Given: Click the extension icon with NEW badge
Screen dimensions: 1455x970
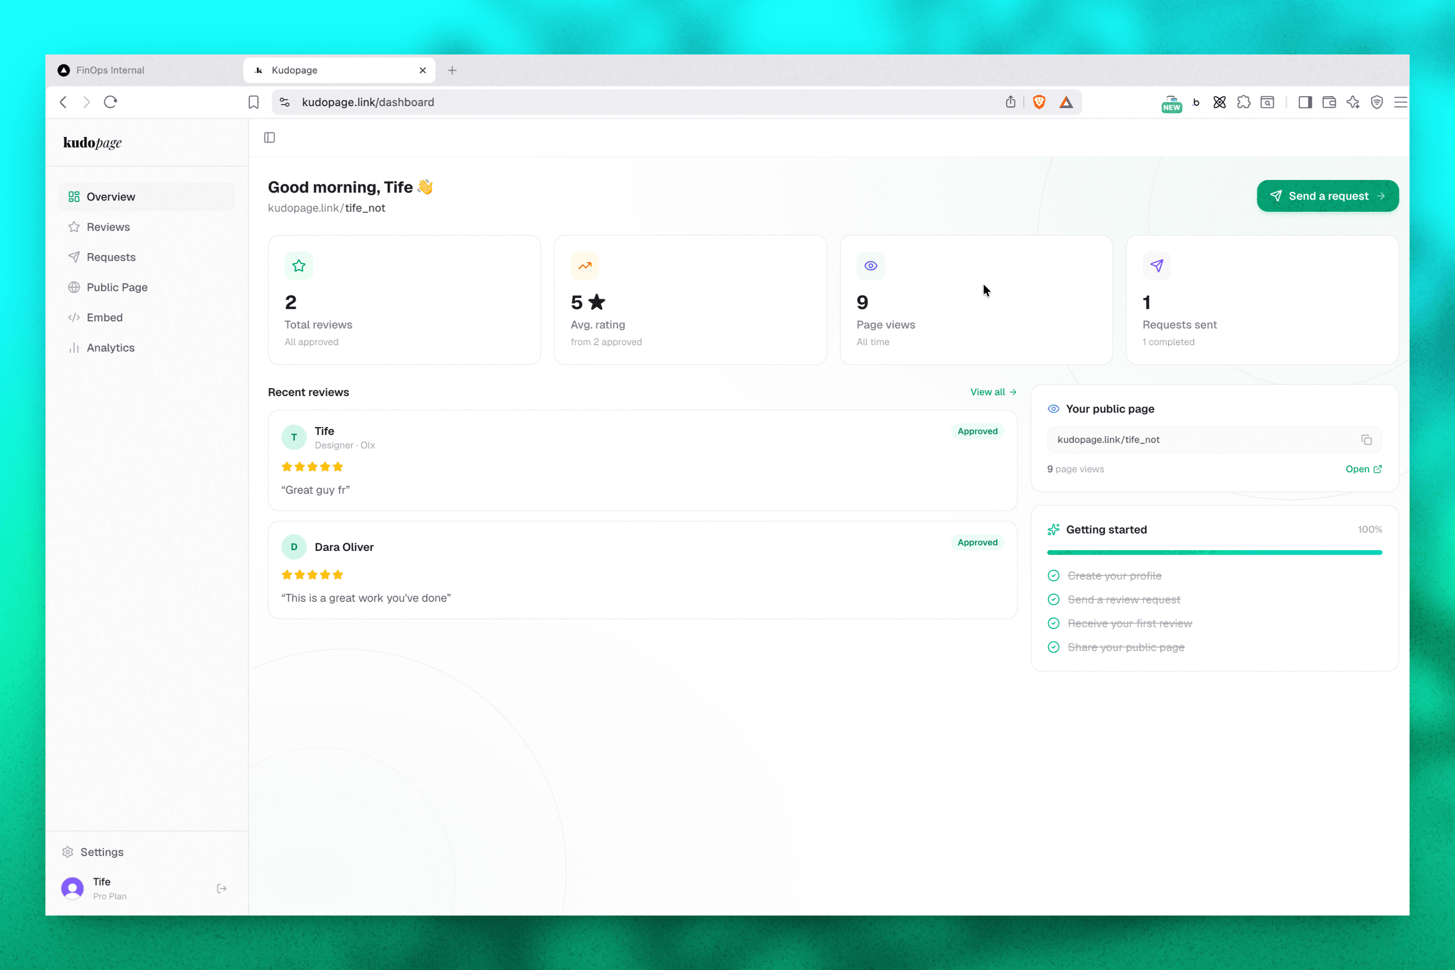Looking at the screenshot, I should click(1171, 103).
